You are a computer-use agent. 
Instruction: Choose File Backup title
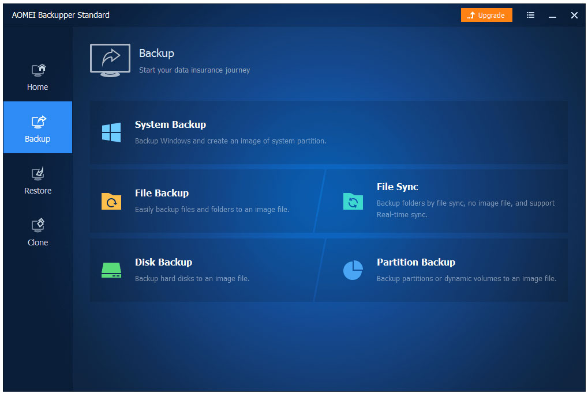coord(162,193)
